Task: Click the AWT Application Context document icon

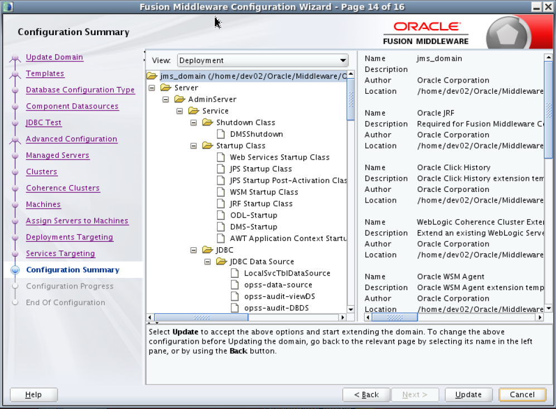Action: click(221, 238)
